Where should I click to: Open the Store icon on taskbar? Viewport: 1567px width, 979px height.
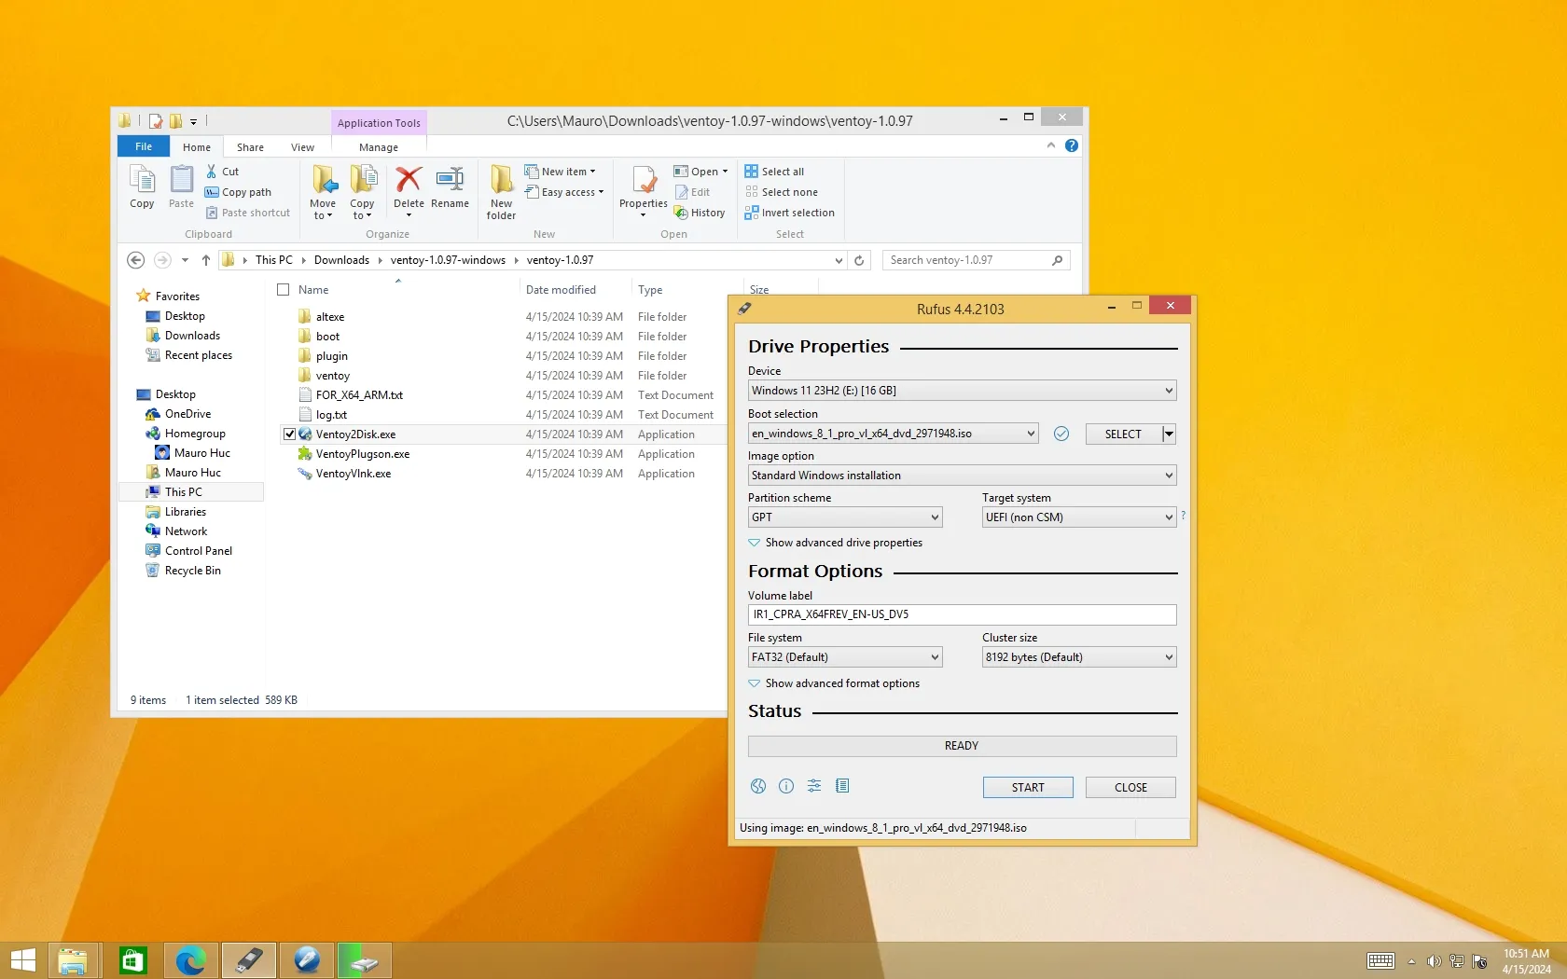coord(132,960)
